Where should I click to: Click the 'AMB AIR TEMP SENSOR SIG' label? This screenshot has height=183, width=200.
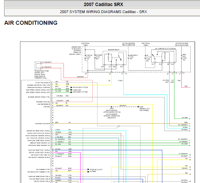(40, 143)
